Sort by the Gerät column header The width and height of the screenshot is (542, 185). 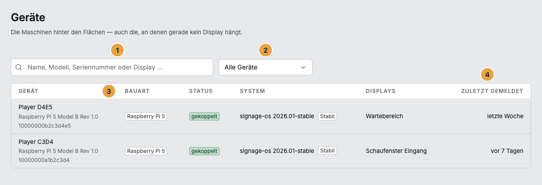(x=28, y=91)
